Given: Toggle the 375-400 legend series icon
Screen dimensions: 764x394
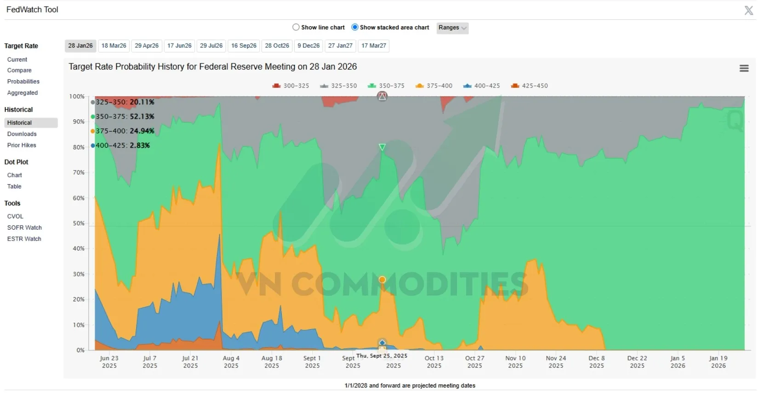Looking at the screenshot, I should (x=419, y=86).
